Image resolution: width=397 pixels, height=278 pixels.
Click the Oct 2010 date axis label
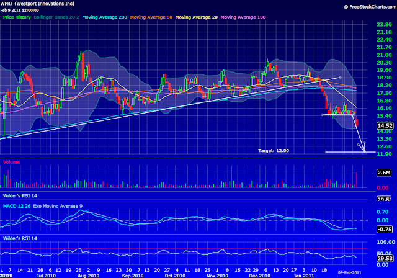tap(175, 276)
